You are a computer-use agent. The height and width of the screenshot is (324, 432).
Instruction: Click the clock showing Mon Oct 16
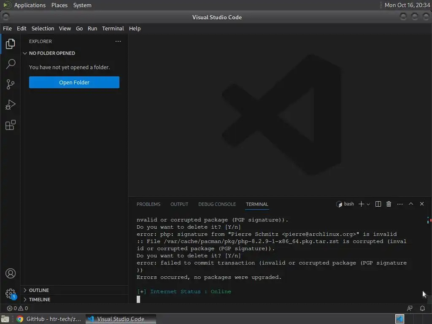(407, 5)
